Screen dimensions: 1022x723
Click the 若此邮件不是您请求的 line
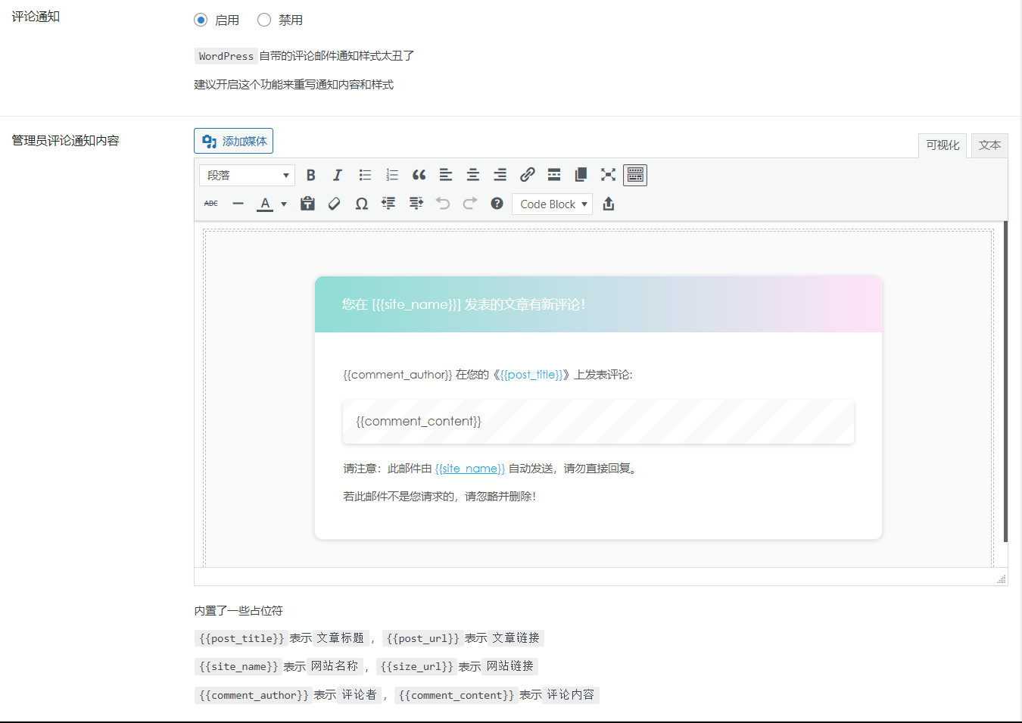[439, 497]
